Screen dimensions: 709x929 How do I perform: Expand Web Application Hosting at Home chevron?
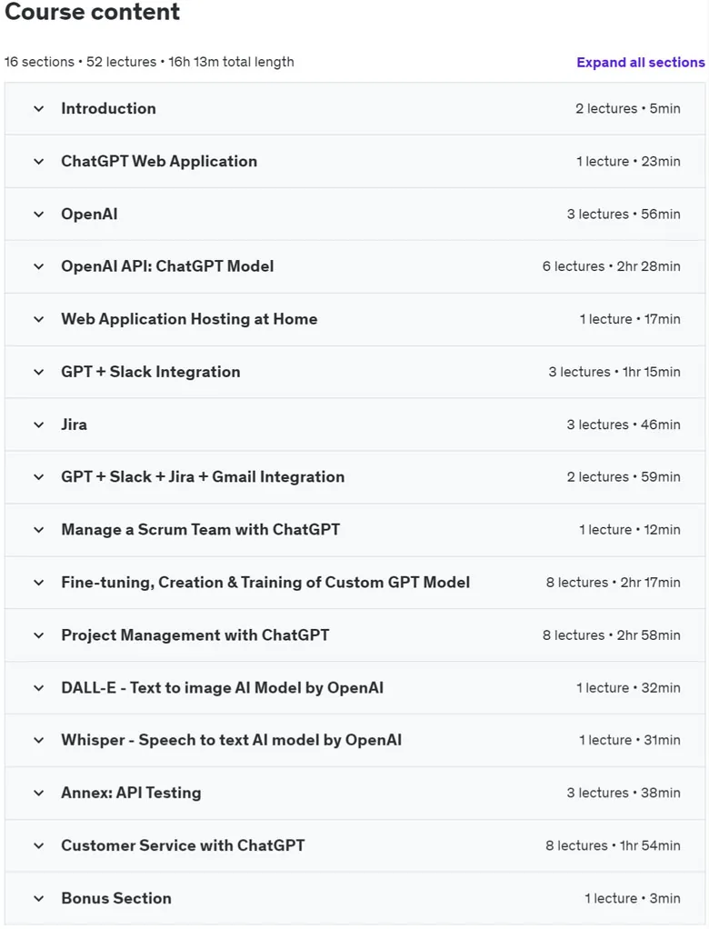point(38,319)
